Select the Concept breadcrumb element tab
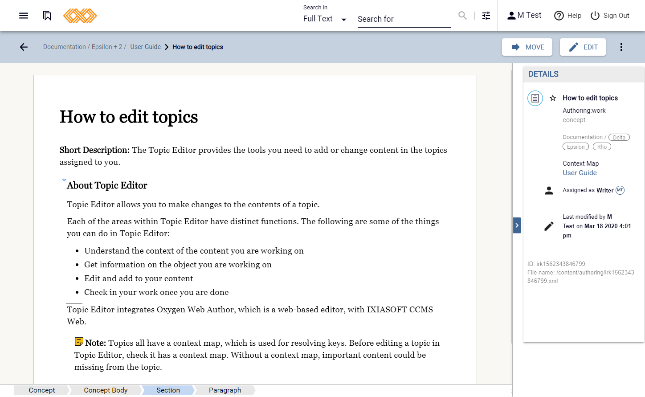Viewport: 645px width, 397px height. [x=42, y=390]
